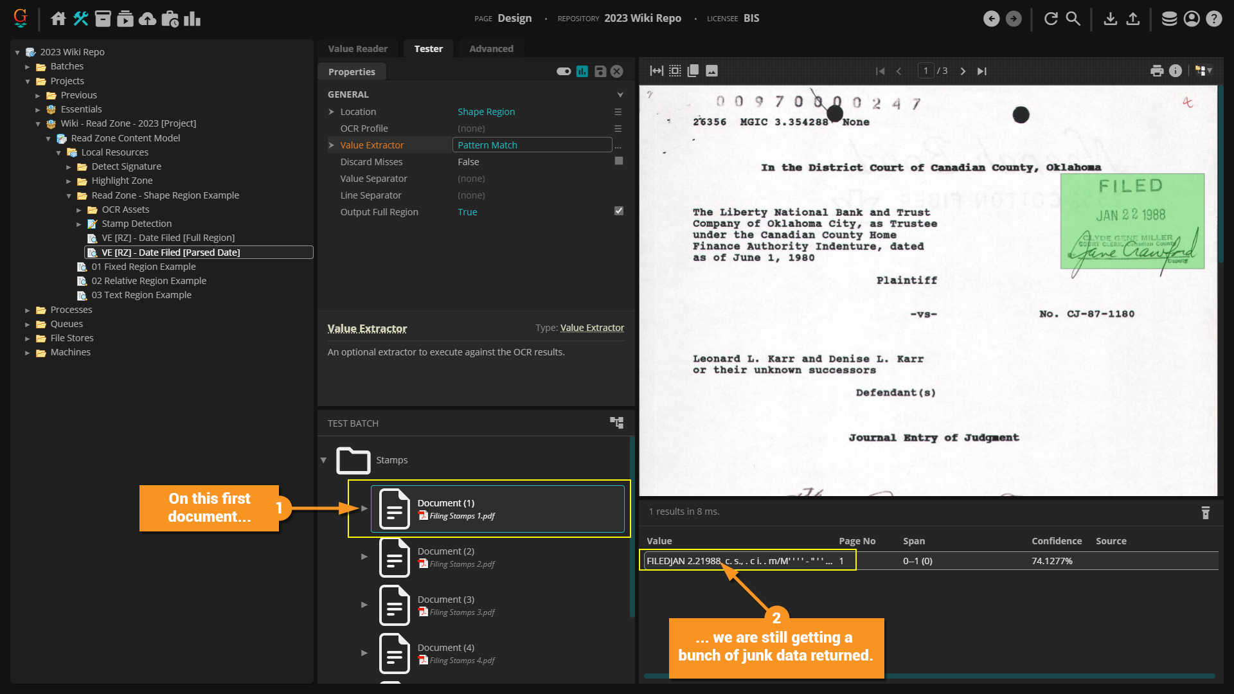Switch to the Value Reader tab

pos(357,49)
